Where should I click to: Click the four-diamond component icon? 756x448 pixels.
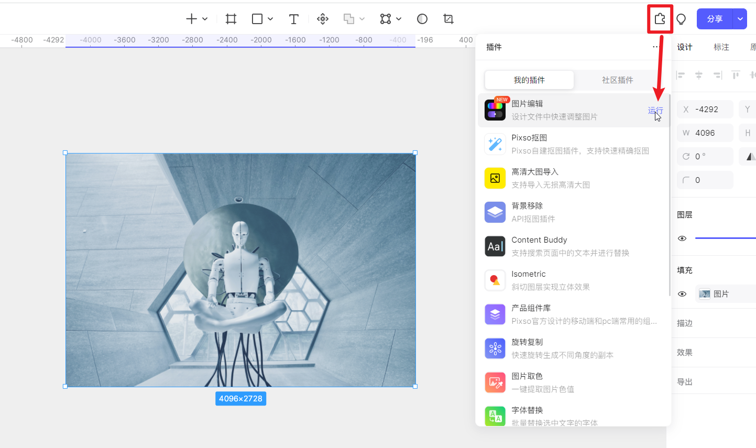(323, 19)
